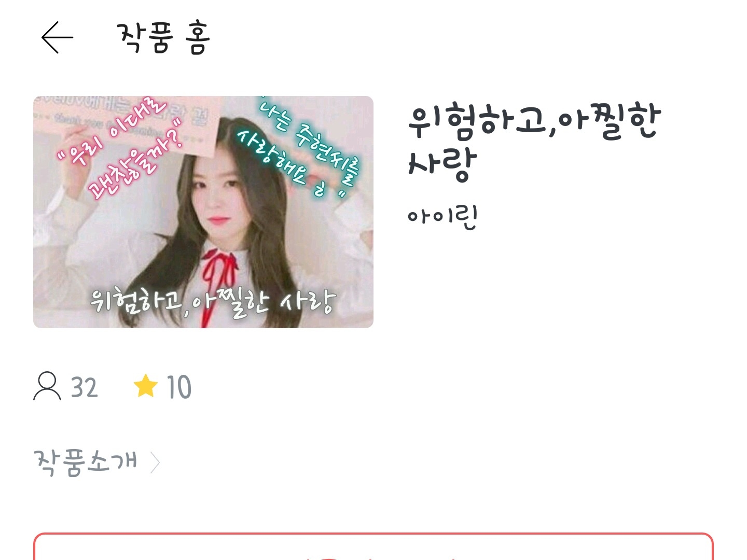Screen dimensions: 747x560
Task: Expand the chevron beside 작품소개
Action: pos(155,463)
